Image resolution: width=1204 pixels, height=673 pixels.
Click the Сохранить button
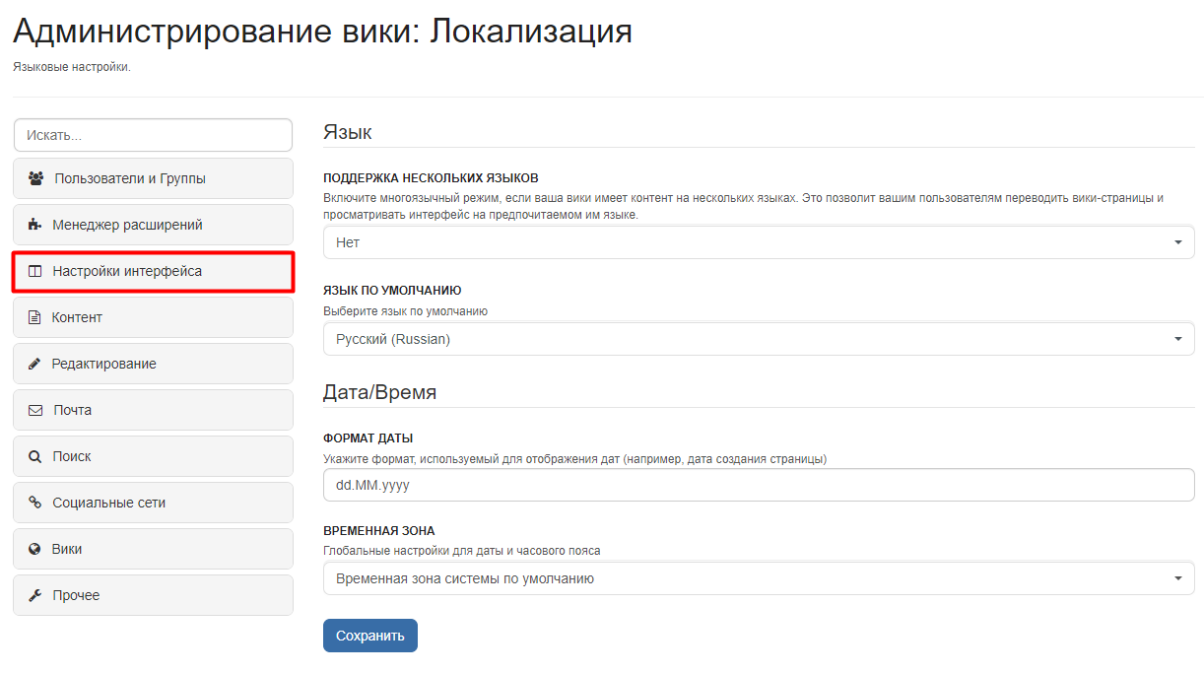click(370, 636)
